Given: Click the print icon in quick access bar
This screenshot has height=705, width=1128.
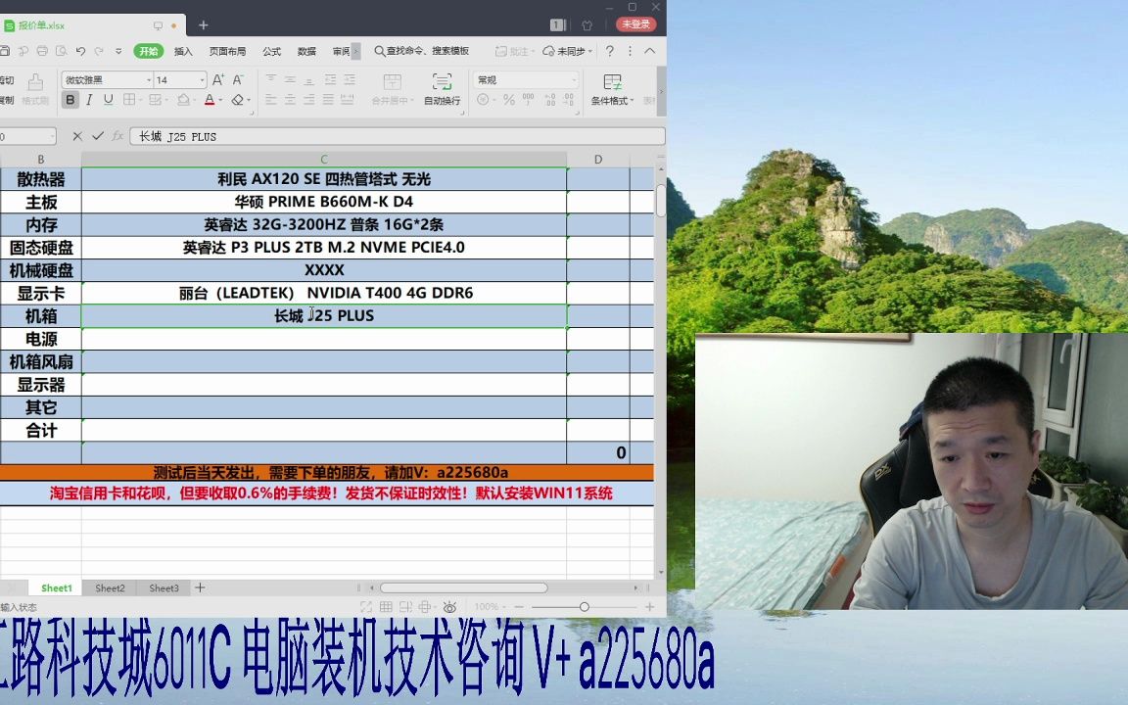Looking at the screenshot, I should [x=41, y=52].
